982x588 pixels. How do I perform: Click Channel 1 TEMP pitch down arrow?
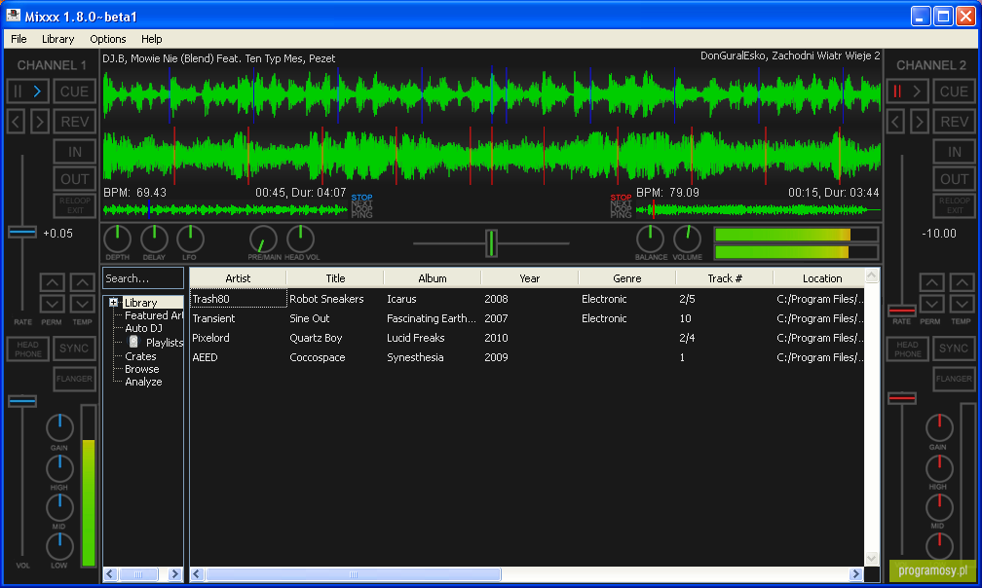coord(82,304)
